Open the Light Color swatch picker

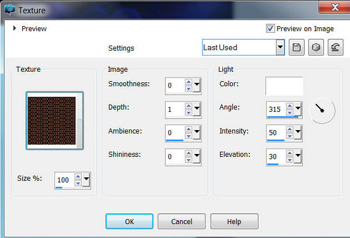point(284,86)
